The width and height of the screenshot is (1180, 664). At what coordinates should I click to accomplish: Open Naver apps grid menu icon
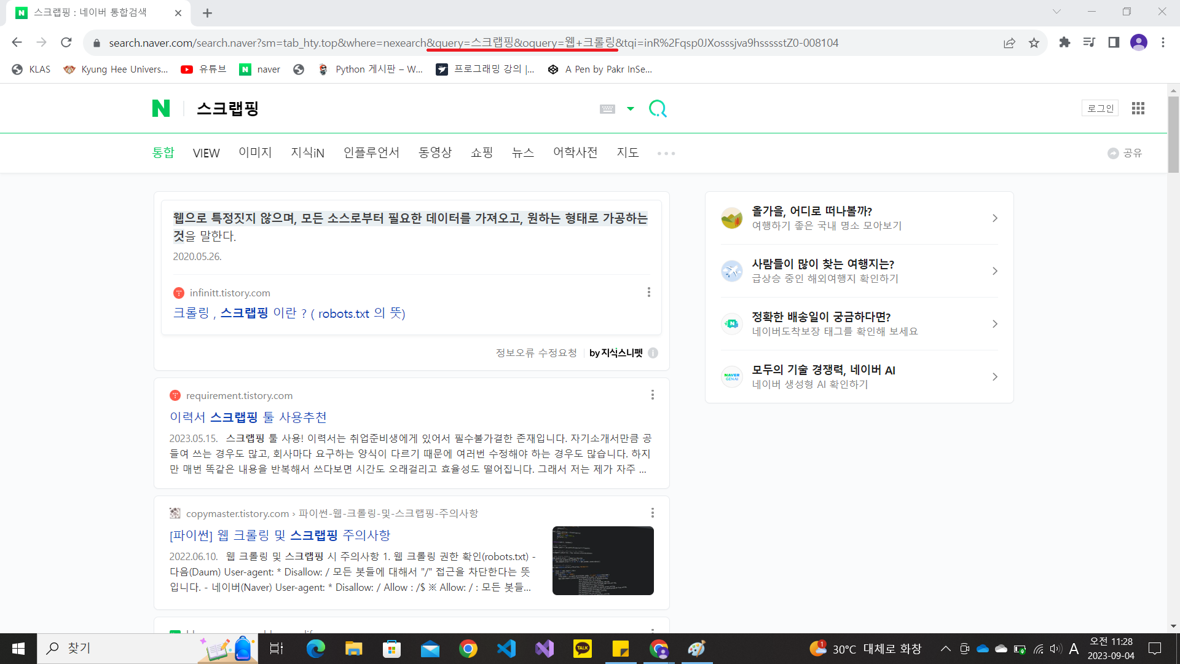coord(1138,108)
